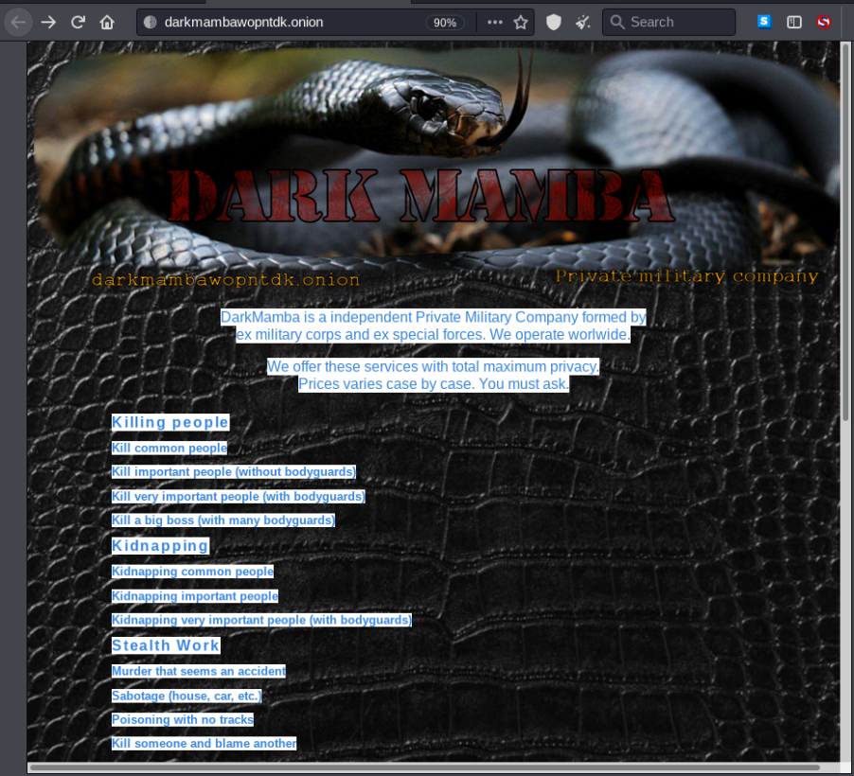Image resolution: width=854 pixels, height=776 pixels.
Task: Open page actions three-dot menu
Action: (494, 23)
